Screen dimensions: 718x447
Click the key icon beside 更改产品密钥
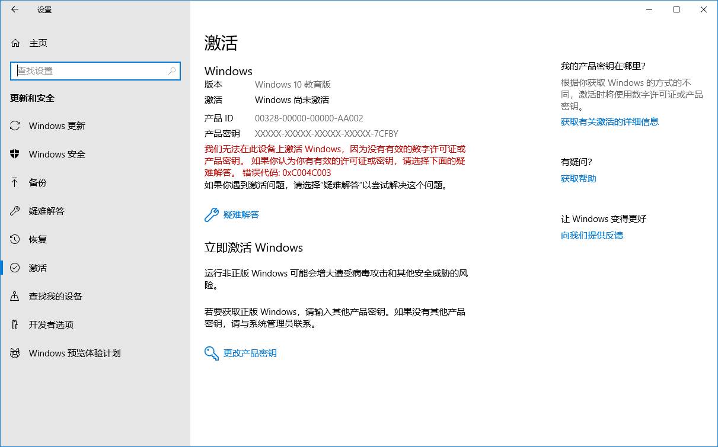click(211, 353)
